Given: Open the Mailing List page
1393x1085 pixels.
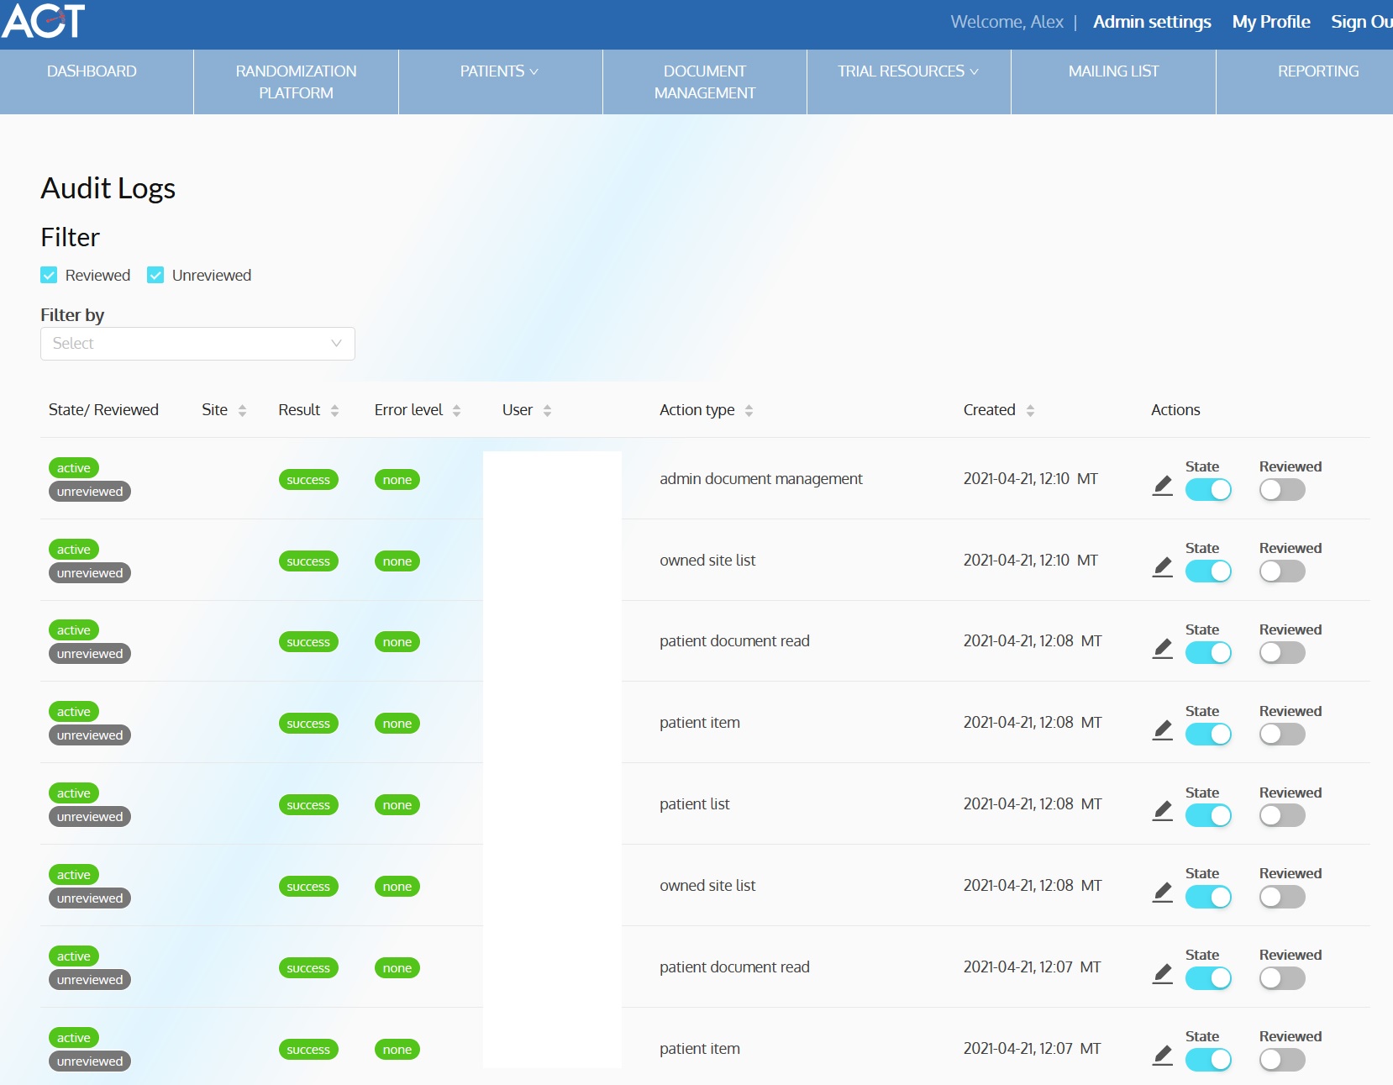Looking at the screenshot, I should coord(1112,71).
